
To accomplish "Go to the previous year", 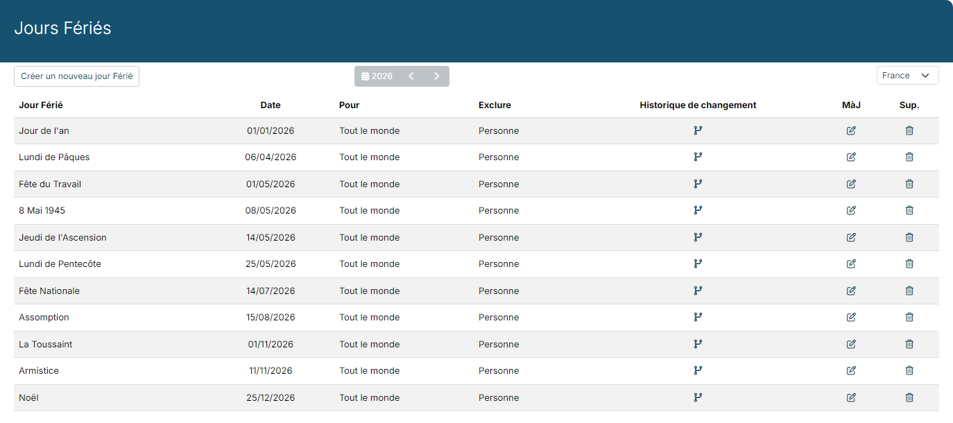I will click(411, 76).
